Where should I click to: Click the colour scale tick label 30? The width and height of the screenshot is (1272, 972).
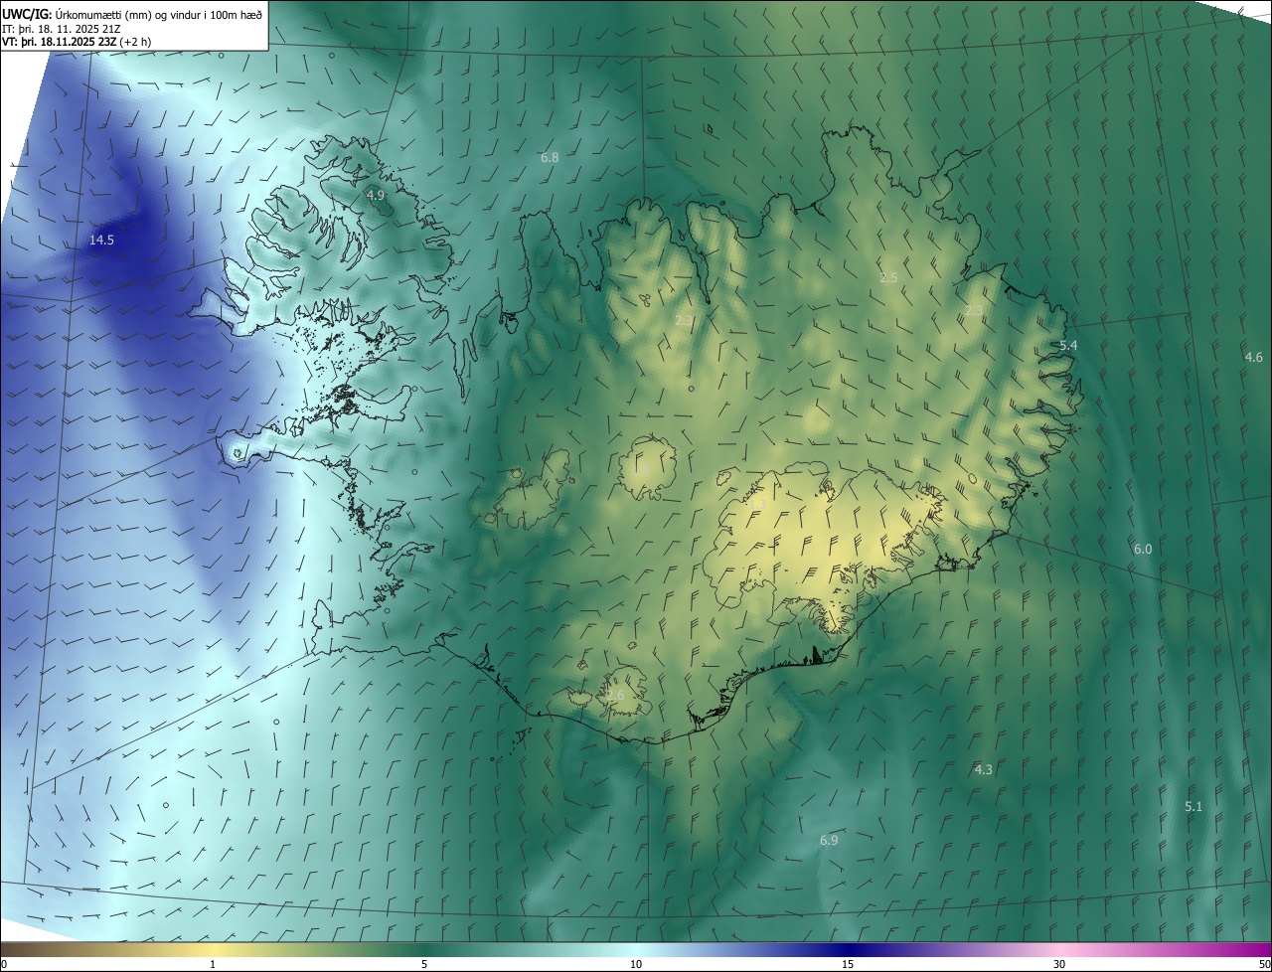tap(1059, 964)
